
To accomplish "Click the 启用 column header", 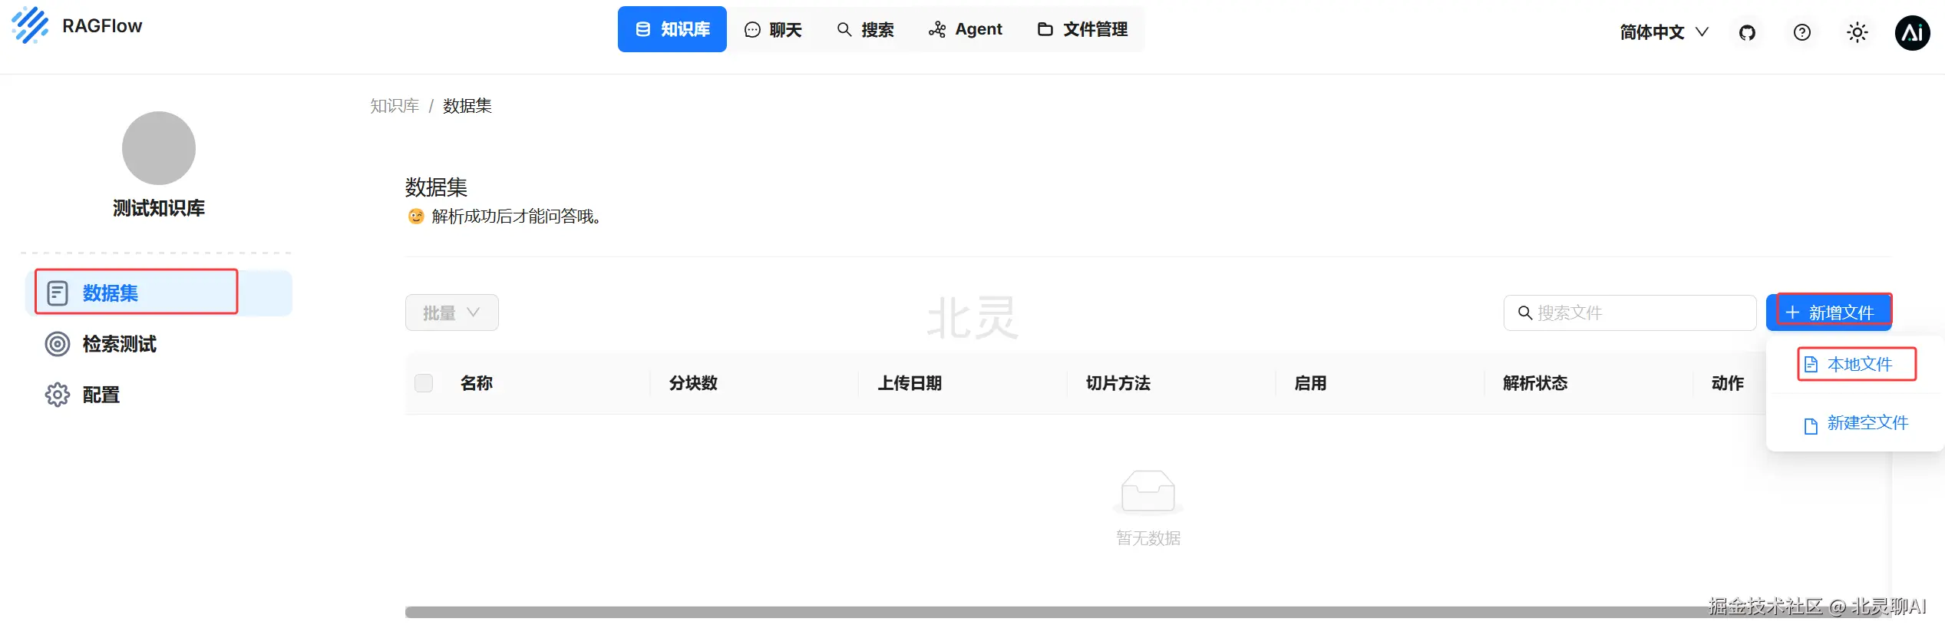I will [x=1310, y=383].
